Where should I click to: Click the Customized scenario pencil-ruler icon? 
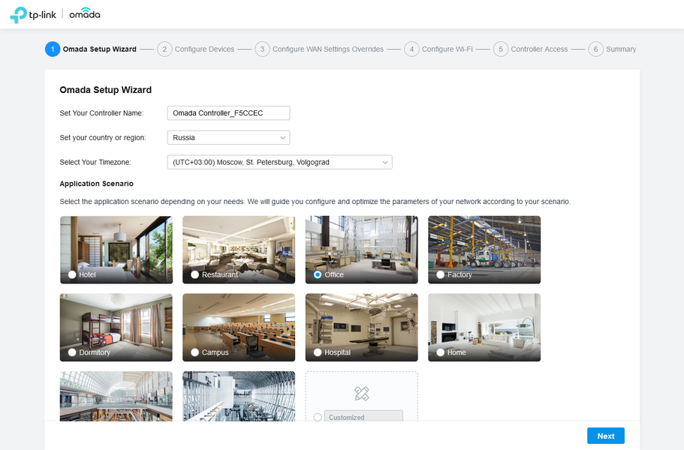pyautogui.click(x=362, y=393)
